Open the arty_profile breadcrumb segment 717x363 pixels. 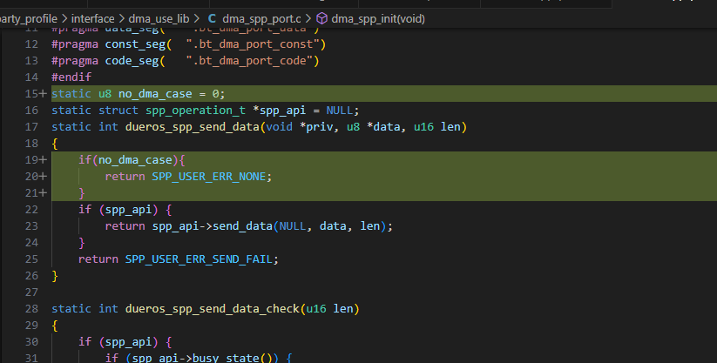(29, 19)
